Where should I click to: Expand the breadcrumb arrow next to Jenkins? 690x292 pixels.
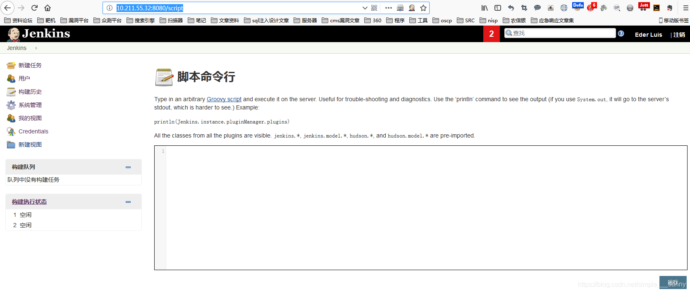click(x=36, y=48)
